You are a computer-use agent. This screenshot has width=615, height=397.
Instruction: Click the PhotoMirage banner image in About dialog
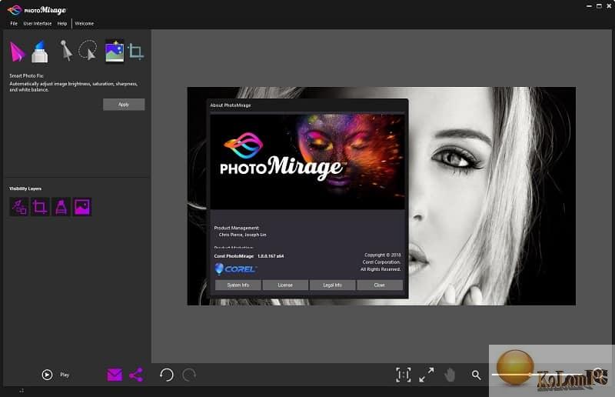[x=307, y=162]
